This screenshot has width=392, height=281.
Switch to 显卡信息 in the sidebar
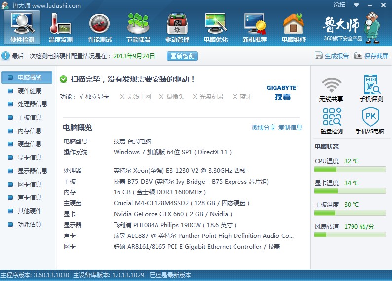coord(30,157)
